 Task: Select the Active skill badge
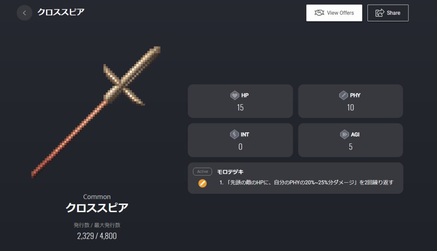pyautogui.click(x=202, y=172)
